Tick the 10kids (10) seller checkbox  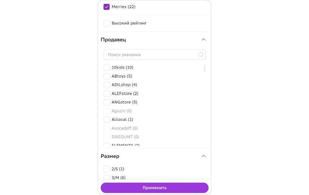pos(107,68)
